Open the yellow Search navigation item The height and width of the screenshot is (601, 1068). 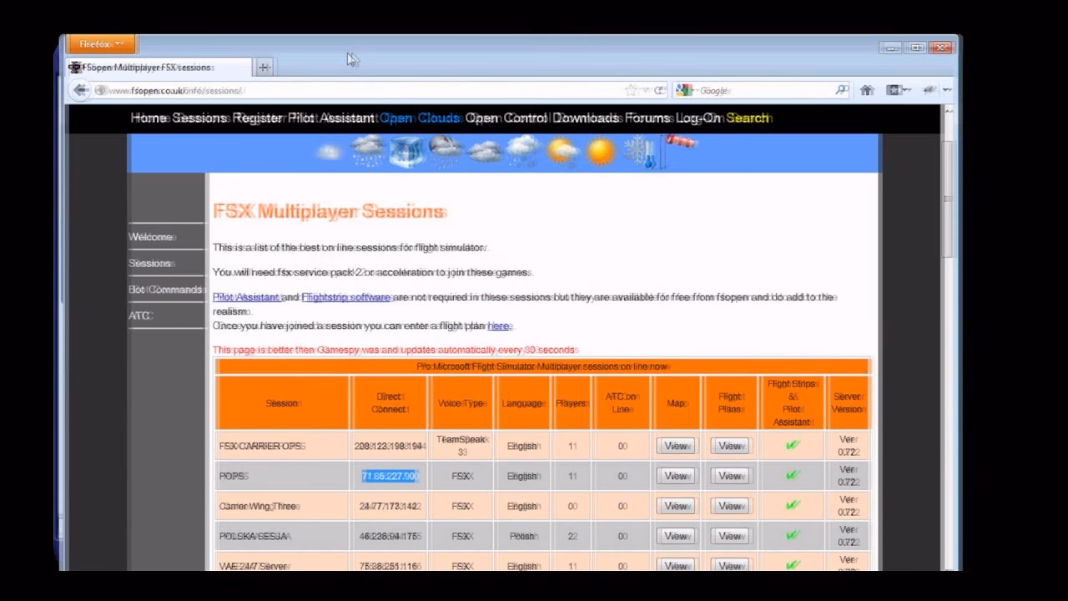(748, 118)
